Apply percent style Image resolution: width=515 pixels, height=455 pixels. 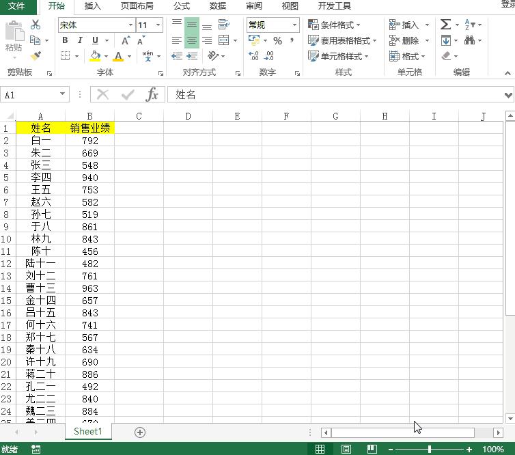coord(277,41)
